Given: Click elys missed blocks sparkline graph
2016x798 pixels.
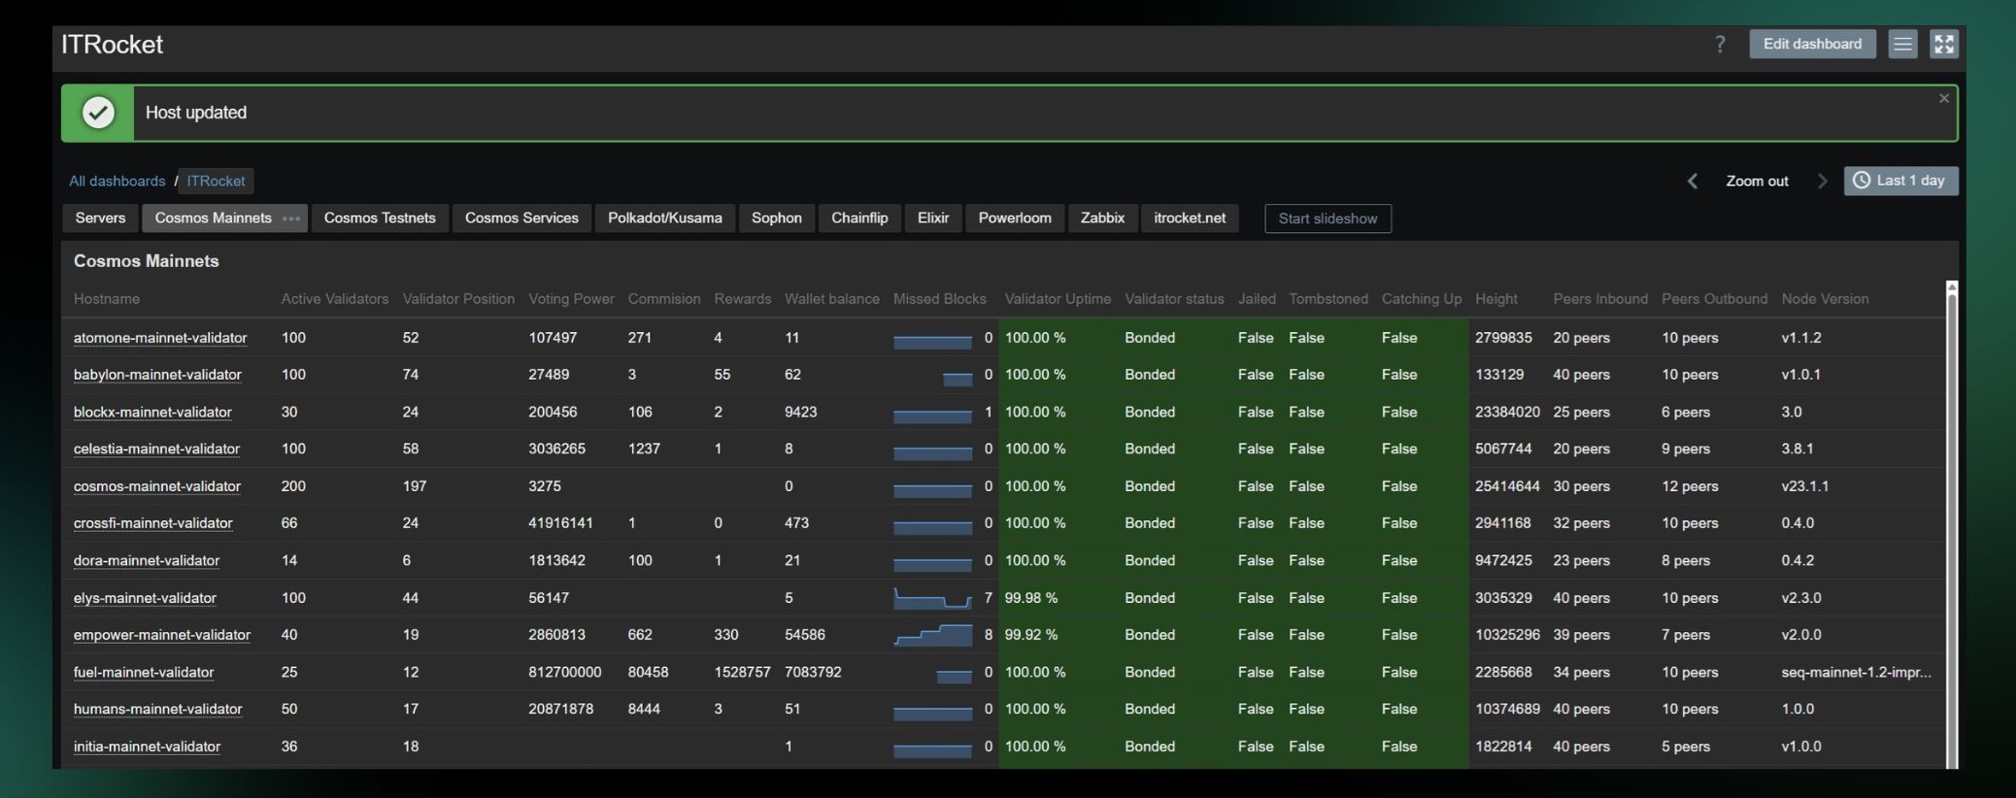Looking at the screenshot, I should pyautogui.click(x=932, y=598).
